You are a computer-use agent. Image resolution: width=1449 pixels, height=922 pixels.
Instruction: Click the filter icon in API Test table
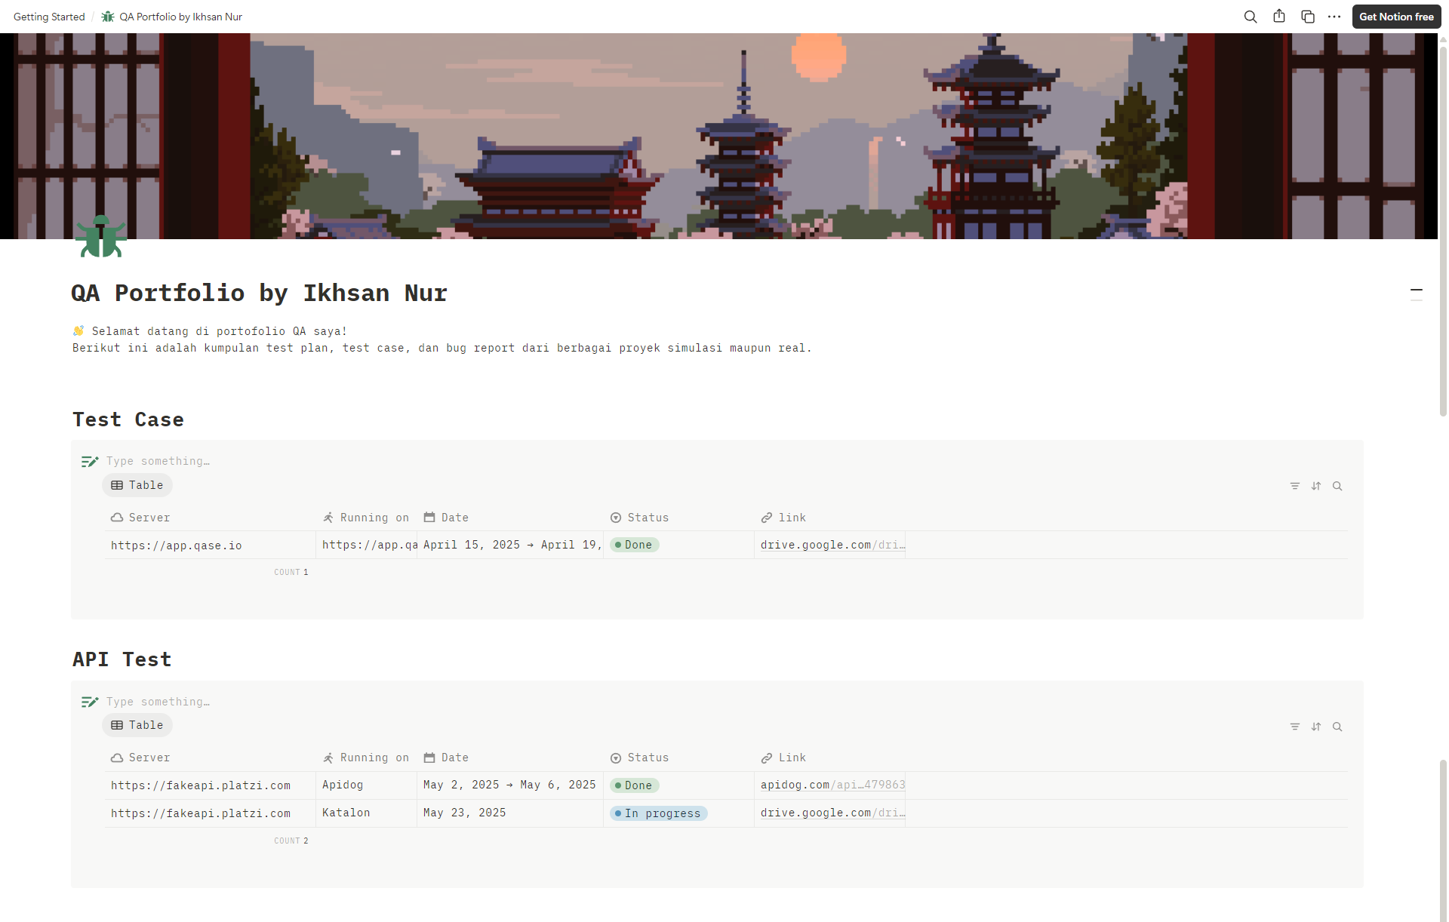tap(1295, 727)
